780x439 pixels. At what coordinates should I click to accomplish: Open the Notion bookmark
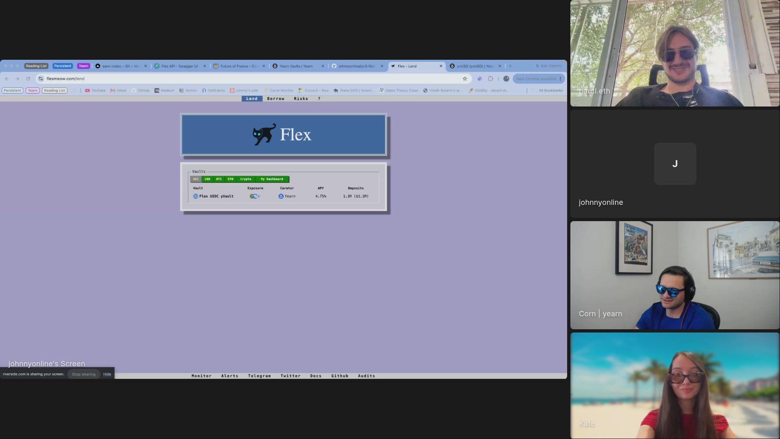(x=188, y=91)
